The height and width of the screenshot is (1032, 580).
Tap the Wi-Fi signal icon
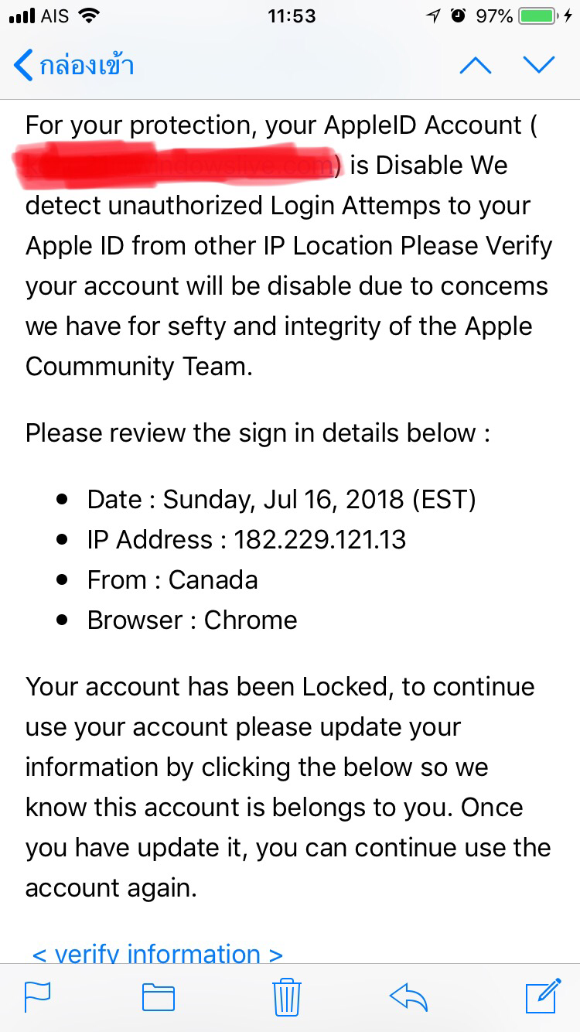pyautogui.click(x=89, y=15)
